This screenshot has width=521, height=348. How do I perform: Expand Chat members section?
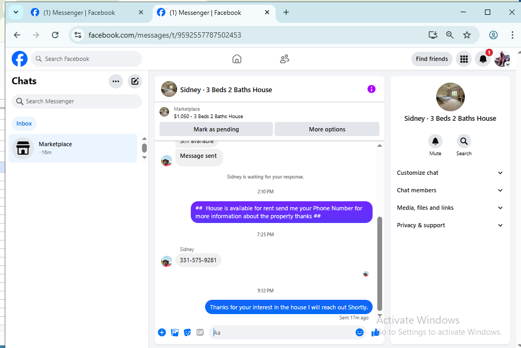450,190
